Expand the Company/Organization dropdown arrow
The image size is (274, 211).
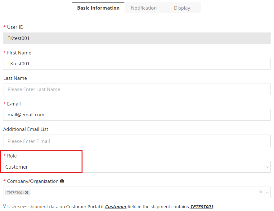tap(267, 192)
